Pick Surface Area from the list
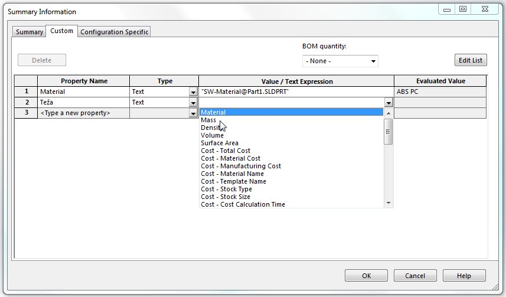The image size is (506, 297). [x=220, y=143]
